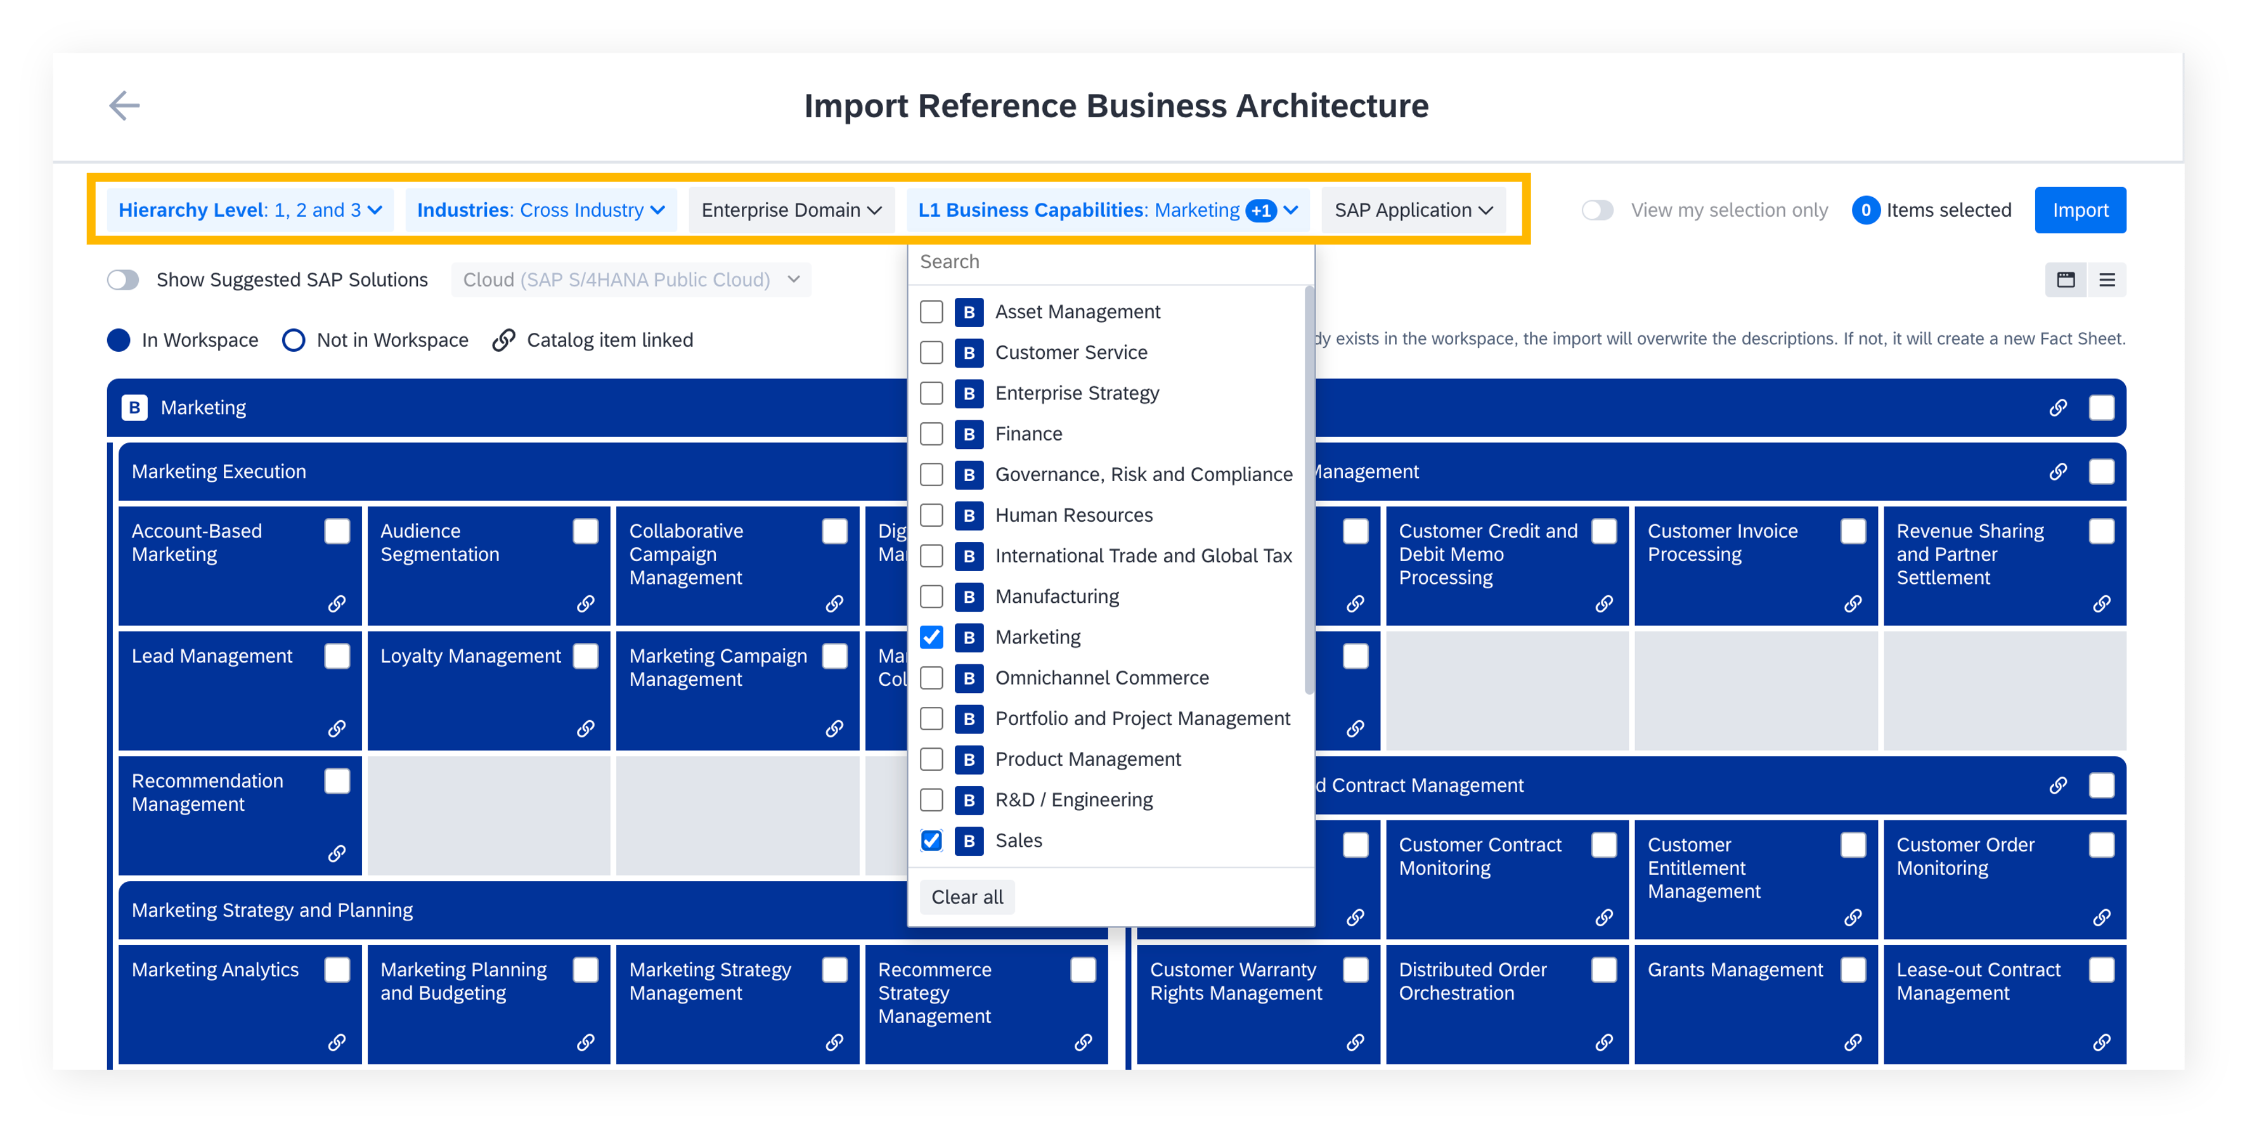Click link icon on Recommendation Management card

point(337,854)
